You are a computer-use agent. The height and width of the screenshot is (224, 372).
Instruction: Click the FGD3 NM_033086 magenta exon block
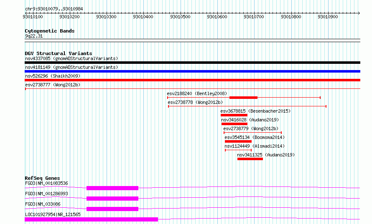coord(112,209)
